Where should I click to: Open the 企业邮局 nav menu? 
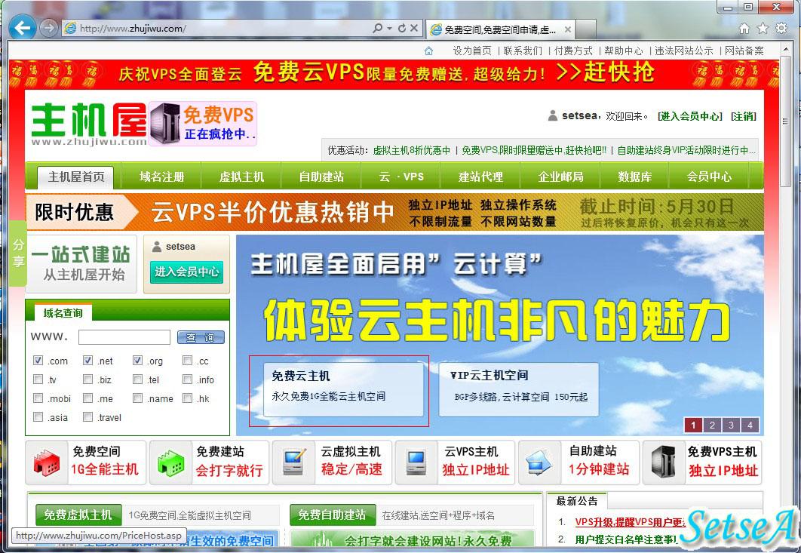[x=560, y=177]
